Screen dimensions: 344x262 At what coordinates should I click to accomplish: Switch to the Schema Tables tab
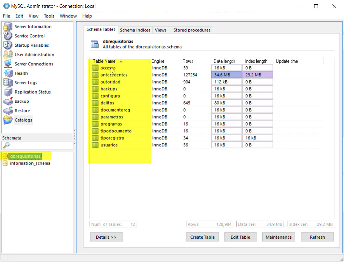[x=101, y=30]
